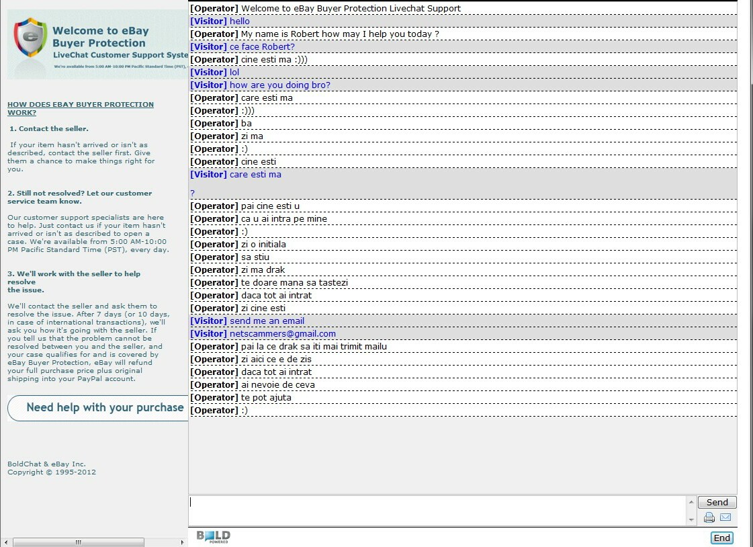This screenshot has width=753, height=547.
Task: Click visitor message 'ce face Robert?'
Action: tap(262, 46)
